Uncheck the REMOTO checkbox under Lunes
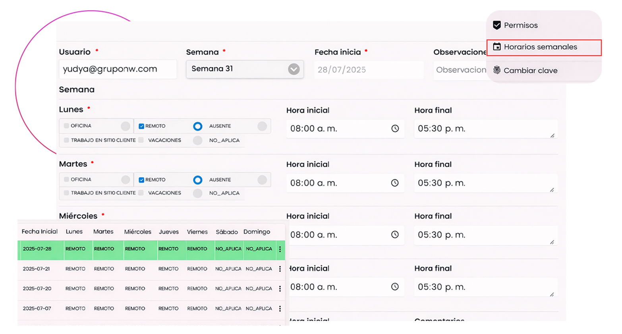622x334 pixels. click(x=141, y=126)
